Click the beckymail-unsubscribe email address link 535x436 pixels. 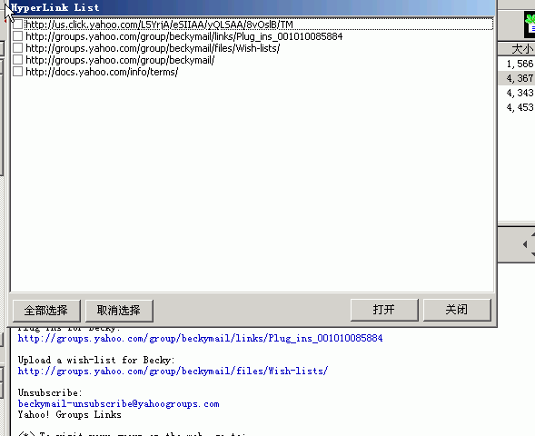(119, 403)
